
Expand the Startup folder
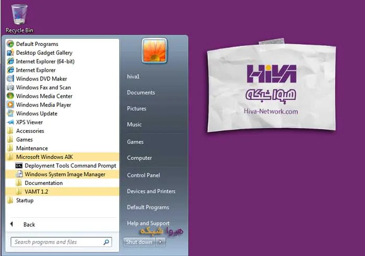pyautogui.click(x=62, y=200)
